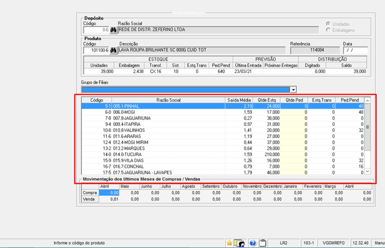Click the Produto Código input field
The height and width of the screenshot is (248, 385).
click(96, 50)
